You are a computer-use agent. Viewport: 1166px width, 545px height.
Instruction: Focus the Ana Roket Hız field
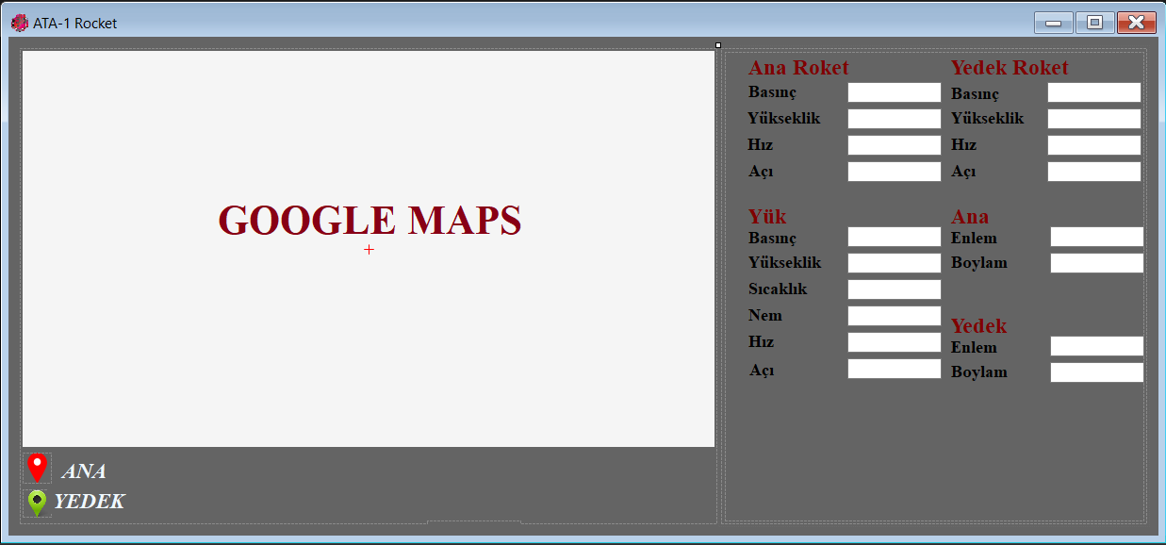(x=895, y=145)
